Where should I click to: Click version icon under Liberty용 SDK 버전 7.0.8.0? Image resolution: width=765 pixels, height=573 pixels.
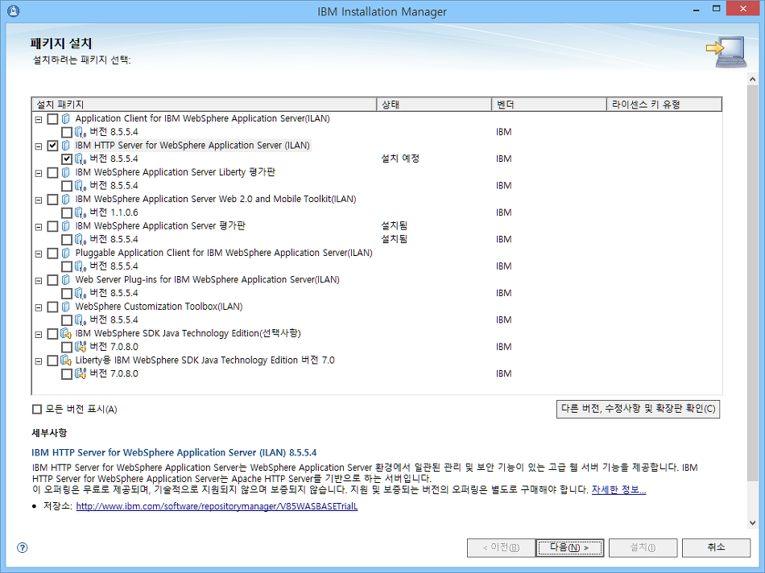coord(81,373)
